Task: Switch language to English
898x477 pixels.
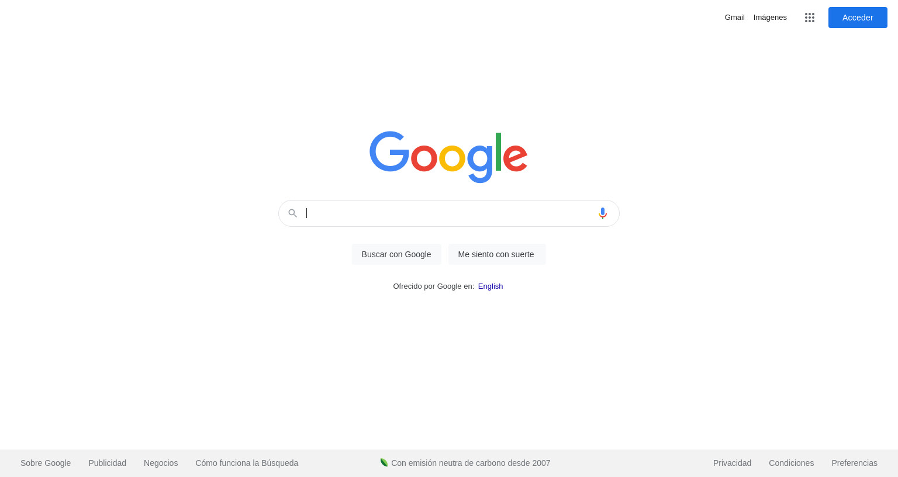Action: [491, 286]
